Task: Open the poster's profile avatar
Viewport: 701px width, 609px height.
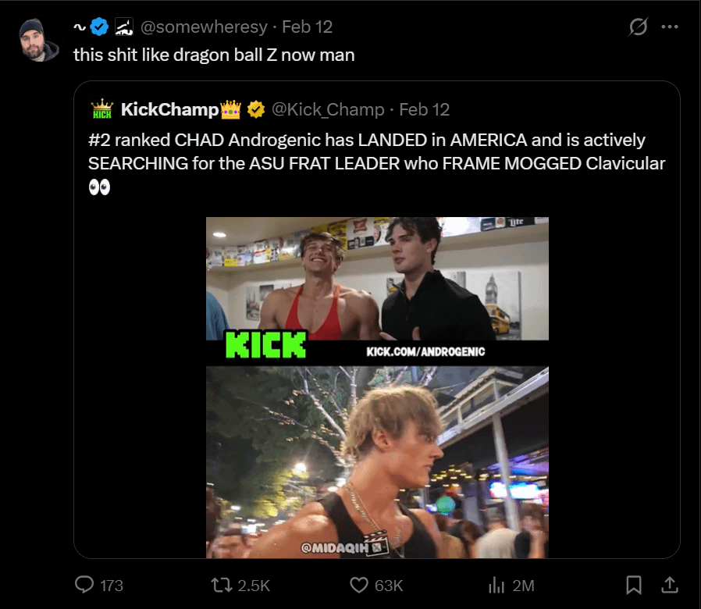Action: point(39,40)
